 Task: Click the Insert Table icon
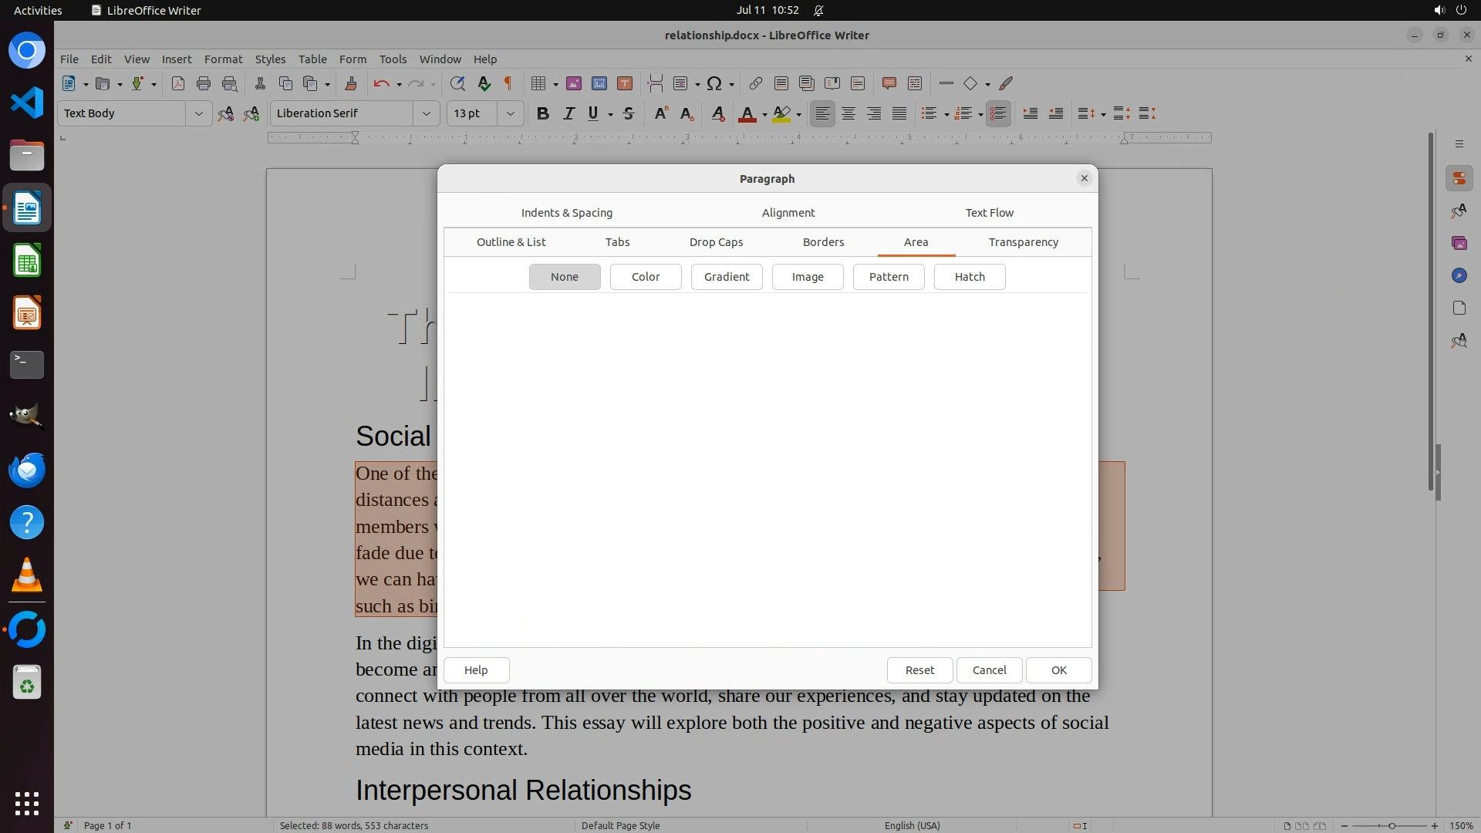538,83
